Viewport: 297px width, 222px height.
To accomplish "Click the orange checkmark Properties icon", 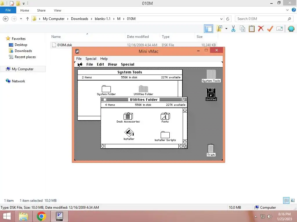I will [270, 29].
